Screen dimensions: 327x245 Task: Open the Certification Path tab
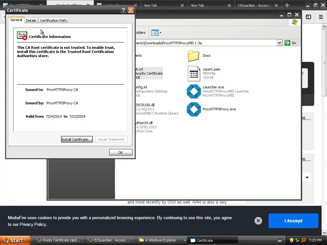point(53,20)
